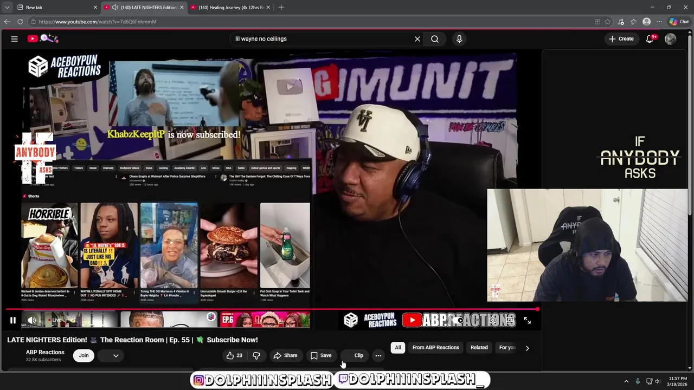Click the 32.8K subscribers text
This screenshot has width=694, height=390.
43,360
